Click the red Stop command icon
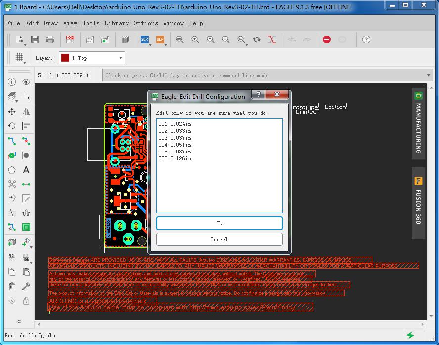This screenshot has width=439, height=345. point(326,39)
